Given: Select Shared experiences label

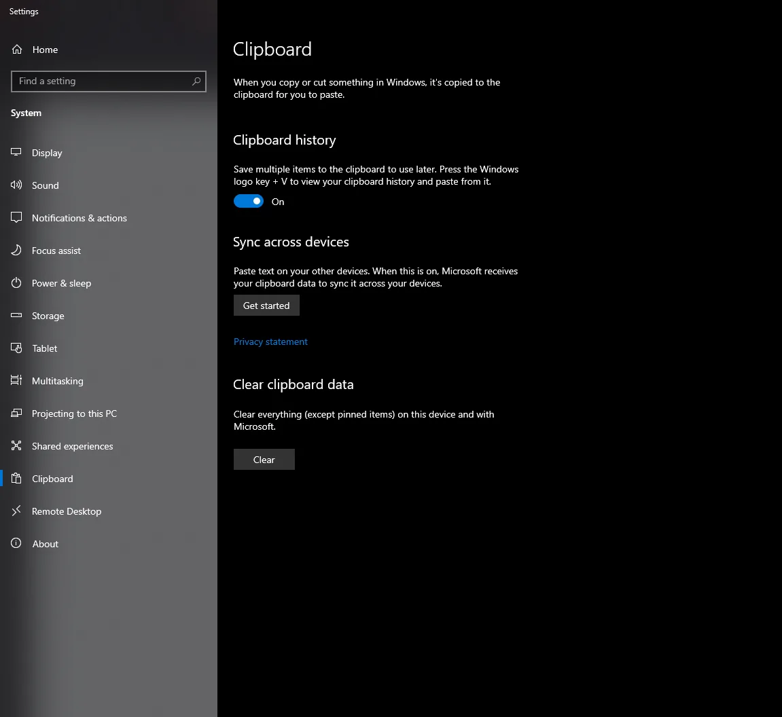Looking at the screenshot, I should click(72, 446).
